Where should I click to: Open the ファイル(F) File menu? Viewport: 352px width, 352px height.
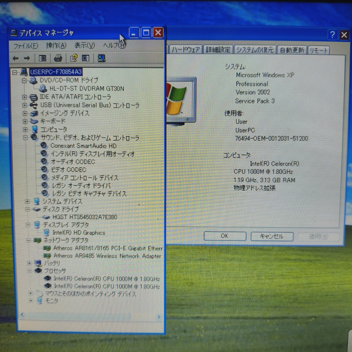point(26,46)
